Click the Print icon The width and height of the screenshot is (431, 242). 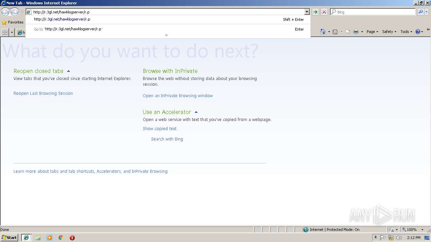[356, 32]
